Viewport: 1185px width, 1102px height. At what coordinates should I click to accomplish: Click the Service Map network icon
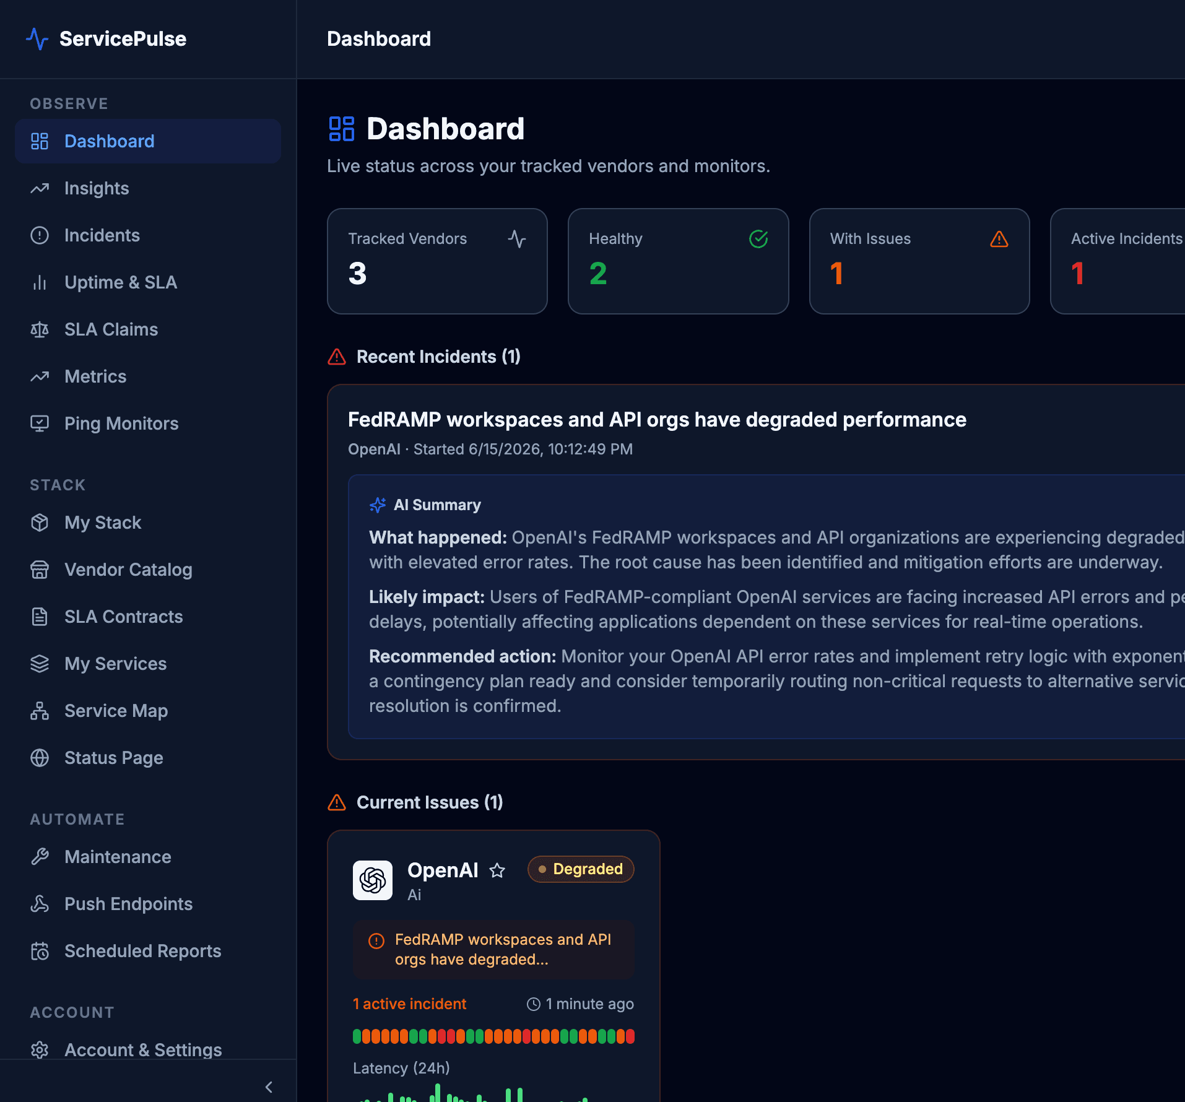[40, 711]
